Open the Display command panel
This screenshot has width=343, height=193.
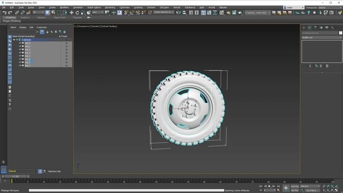click(326, 27)
